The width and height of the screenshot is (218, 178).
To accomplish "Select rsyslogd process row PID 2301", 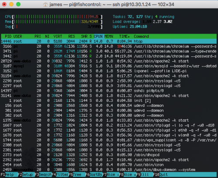I will coord(109,150).
